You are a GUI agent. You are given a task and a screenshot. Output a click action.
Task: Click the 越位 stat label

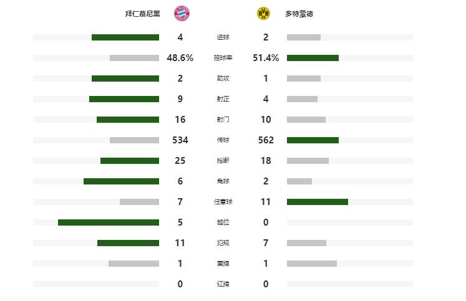223,222
